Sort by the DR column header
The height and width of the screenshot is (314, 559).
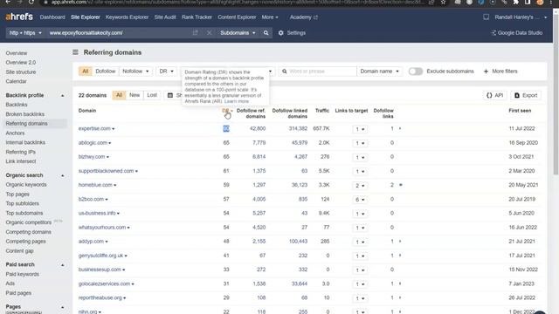coord(225,111)
